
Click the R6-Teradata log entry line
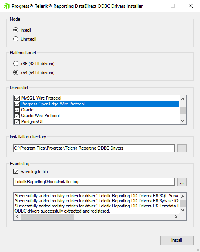(x=97, y=206)
